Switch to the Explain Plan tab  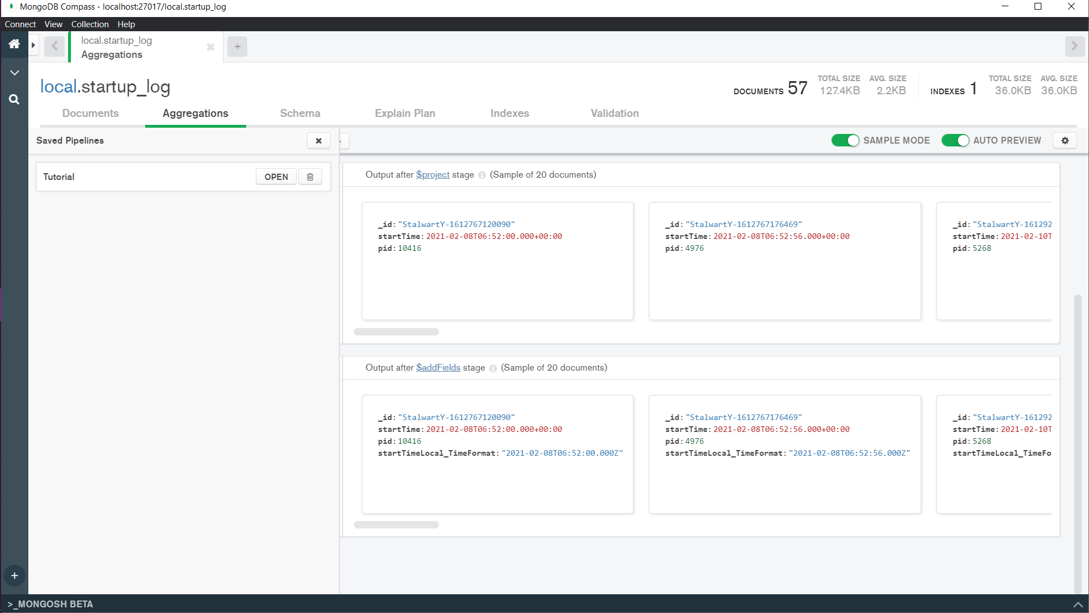[x=405, y=114]
